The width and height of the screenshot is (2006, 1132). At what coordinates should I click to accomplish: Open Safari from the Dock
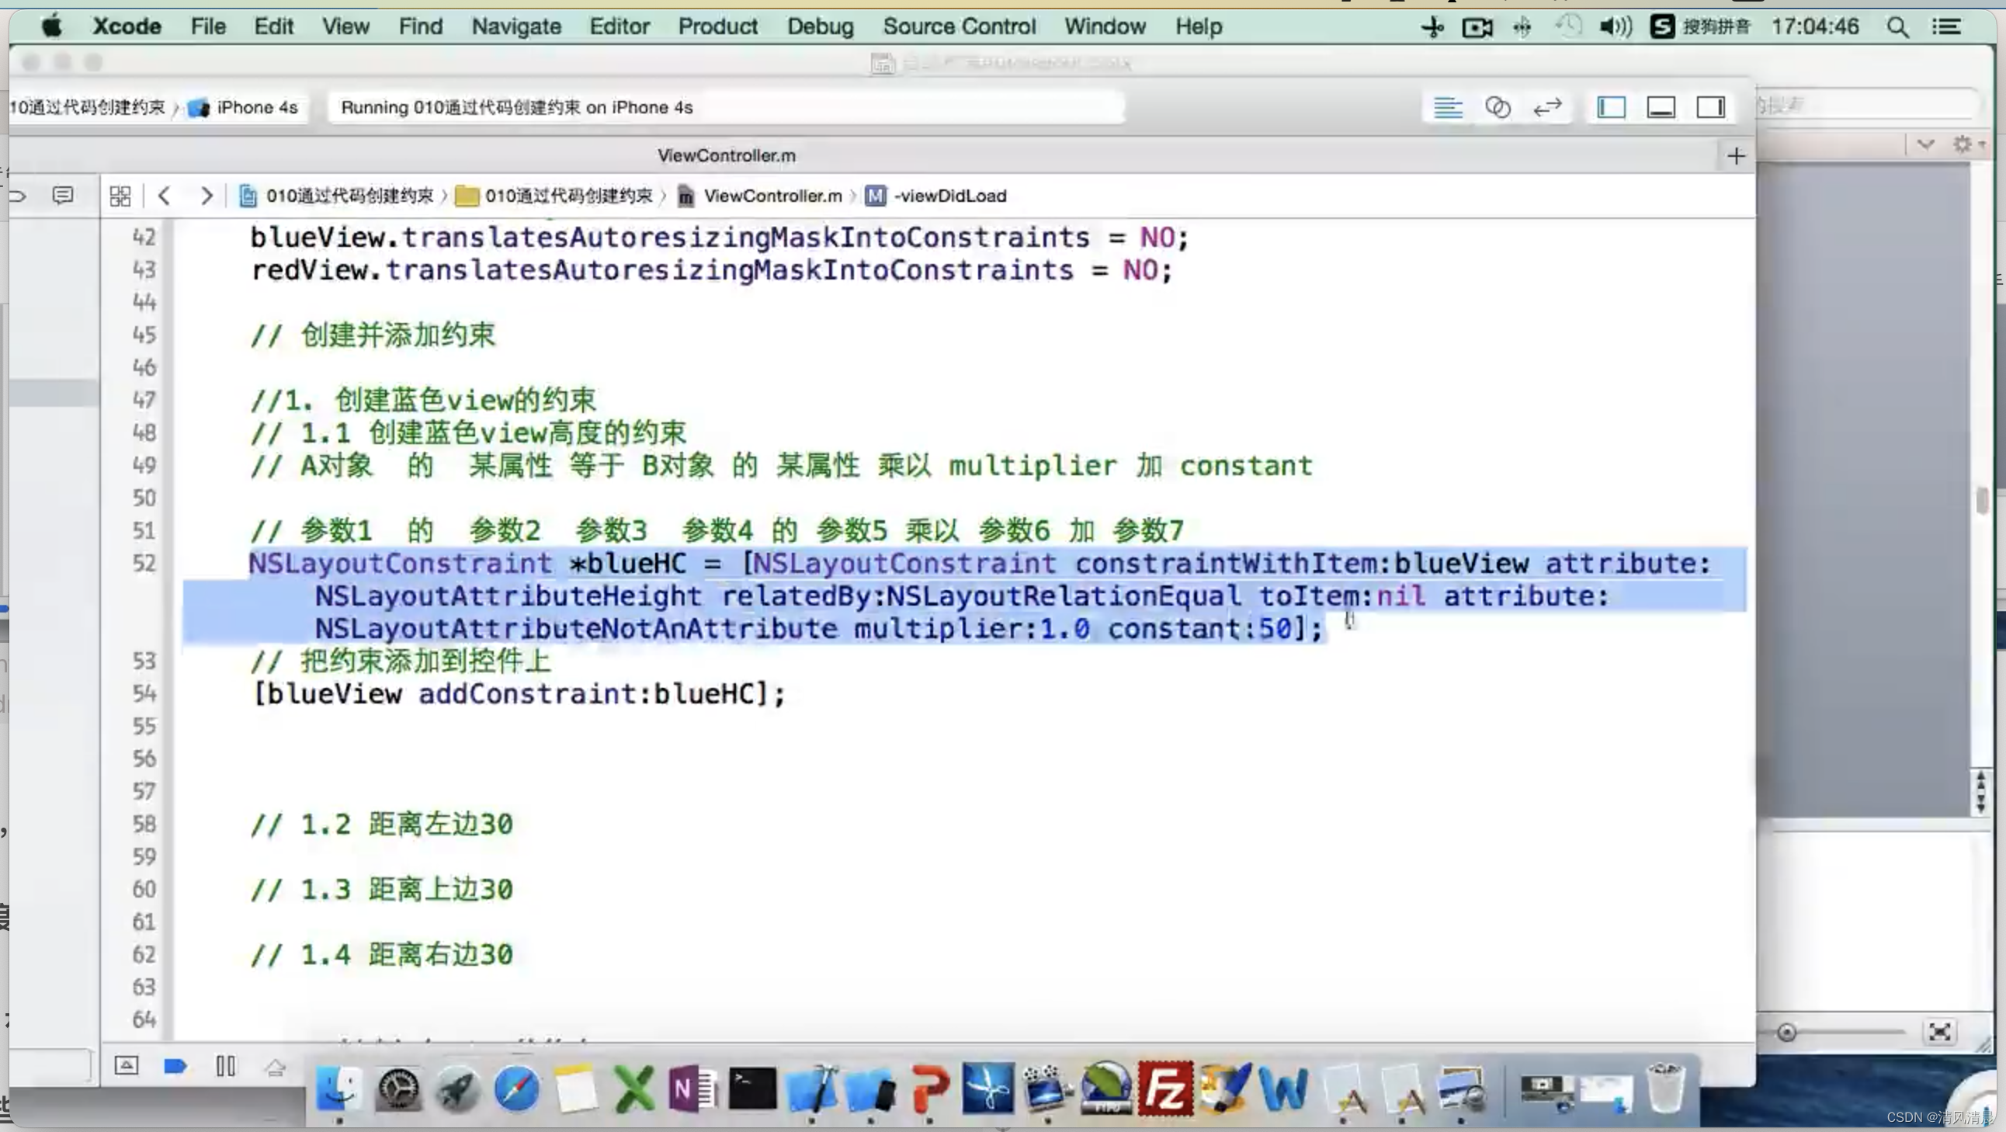[515, 1088]
